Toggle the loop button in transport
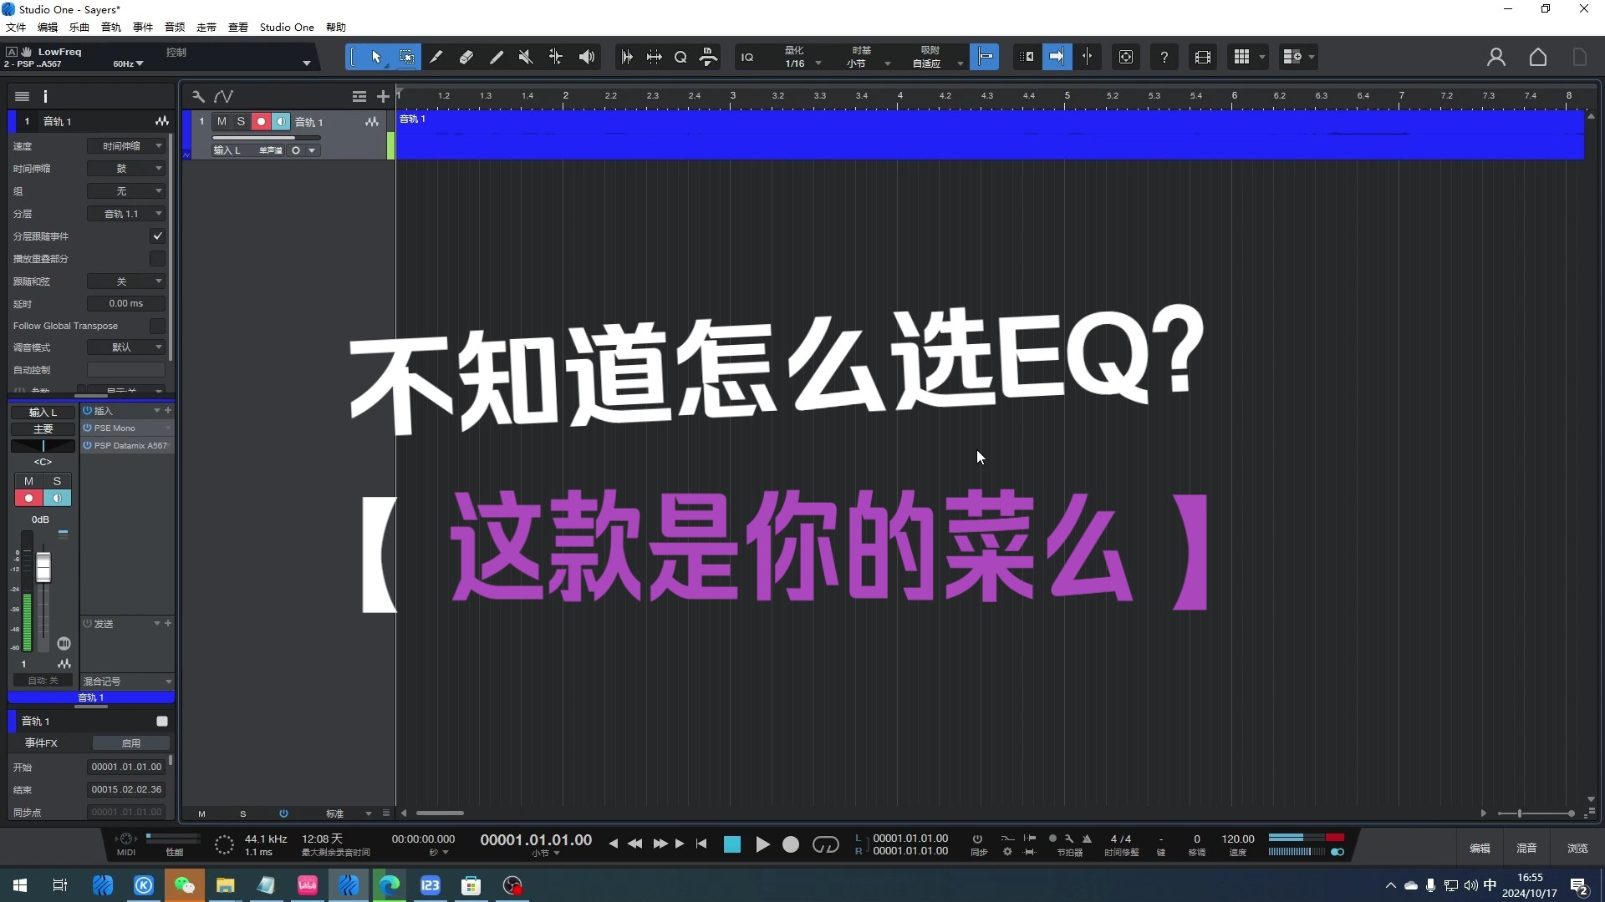Screen dimensions: 1605x902 tap(825, 844)
